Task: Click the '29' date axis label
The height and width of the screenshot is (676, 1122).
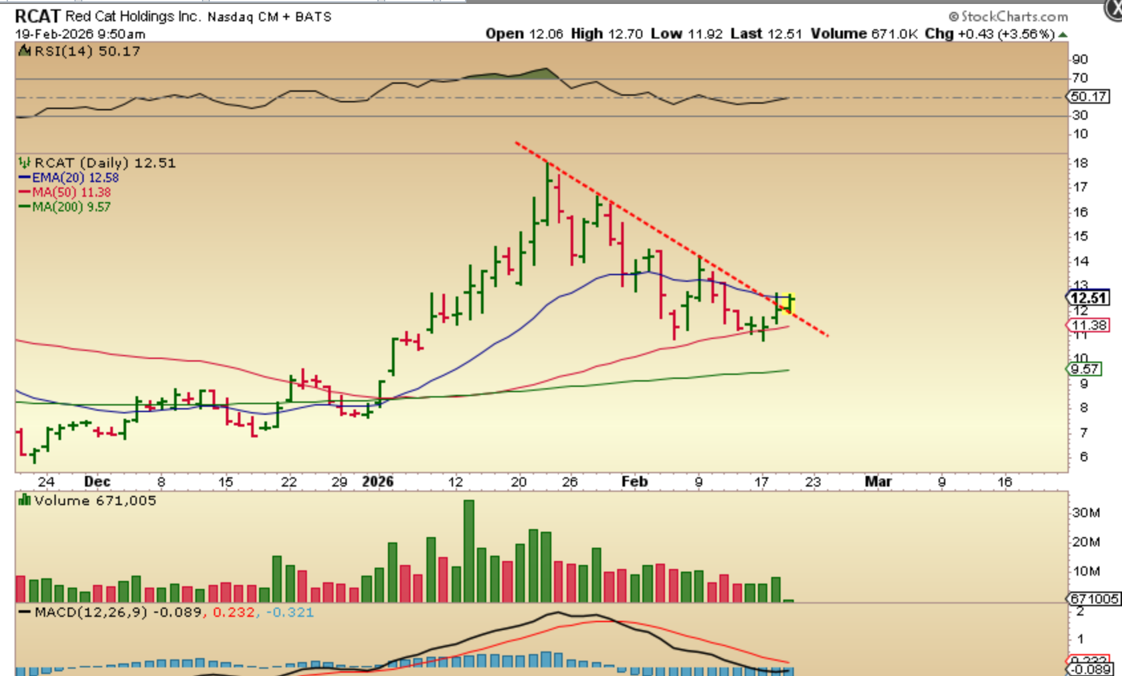Action: 339,482
